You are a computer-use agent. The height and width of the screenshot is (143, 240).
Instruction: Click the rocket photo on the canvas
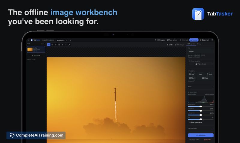point(116,100)
